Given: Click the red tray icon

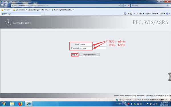Looking at the screenshot, I should pyautogui.click(x=129, y=104).
